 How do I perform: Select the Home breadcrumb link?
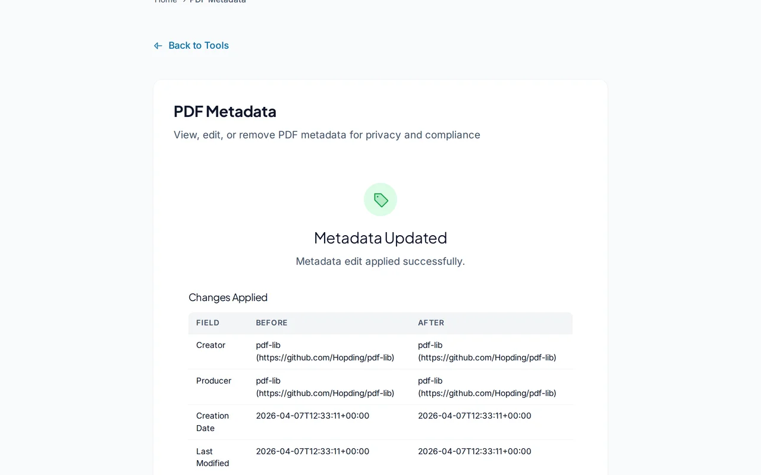[x=165, y=2]
